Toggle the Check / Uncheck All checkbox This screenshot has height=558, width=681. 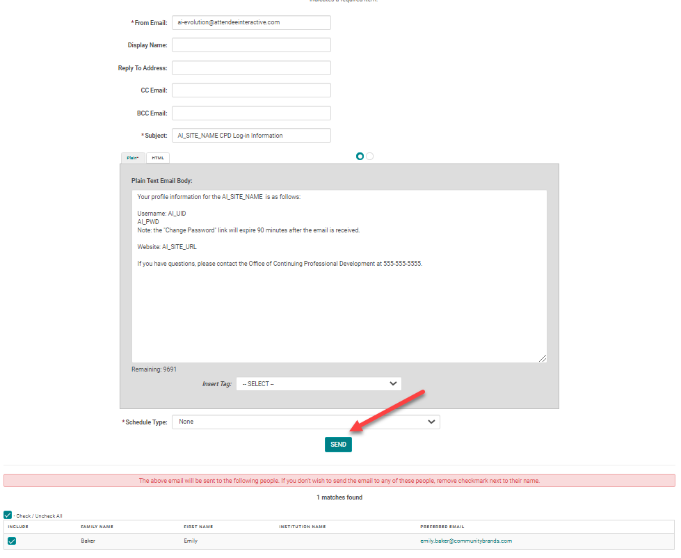tap(8, 516)
